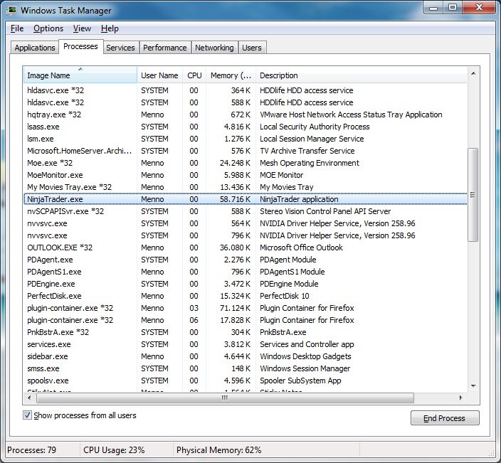Select the PDEngine.exe process
Viewport: 501px width, 463px height.
246,284
